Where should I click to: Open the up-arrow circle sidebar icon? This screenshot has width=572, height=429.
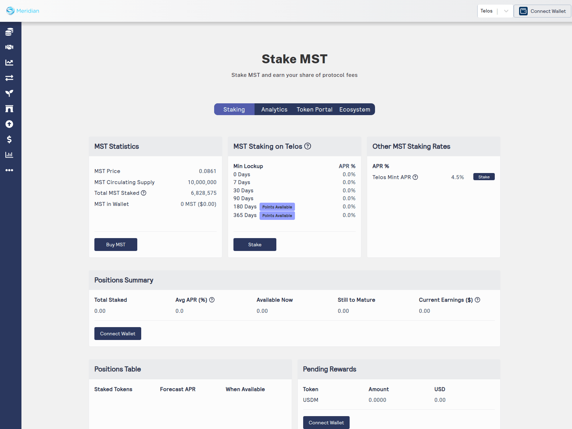(x=9, y=124)
